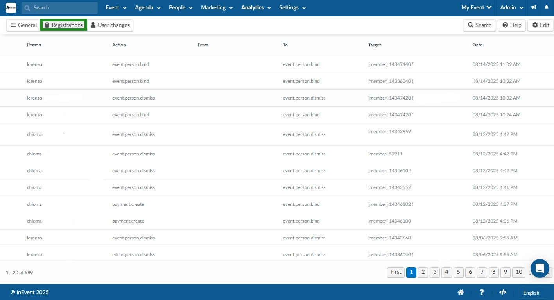Go to page 6
Image resolution: width=554 pixels, height=300 pixels.
click(x=470, y=272)
